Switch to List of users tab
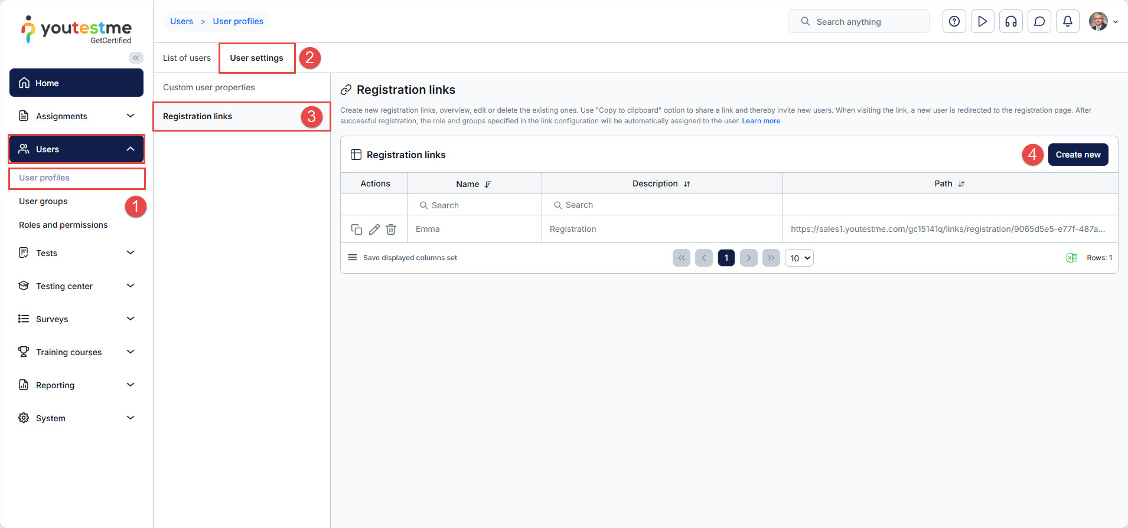Screen dimensions: 1128x528 click(x=187, y=58)
